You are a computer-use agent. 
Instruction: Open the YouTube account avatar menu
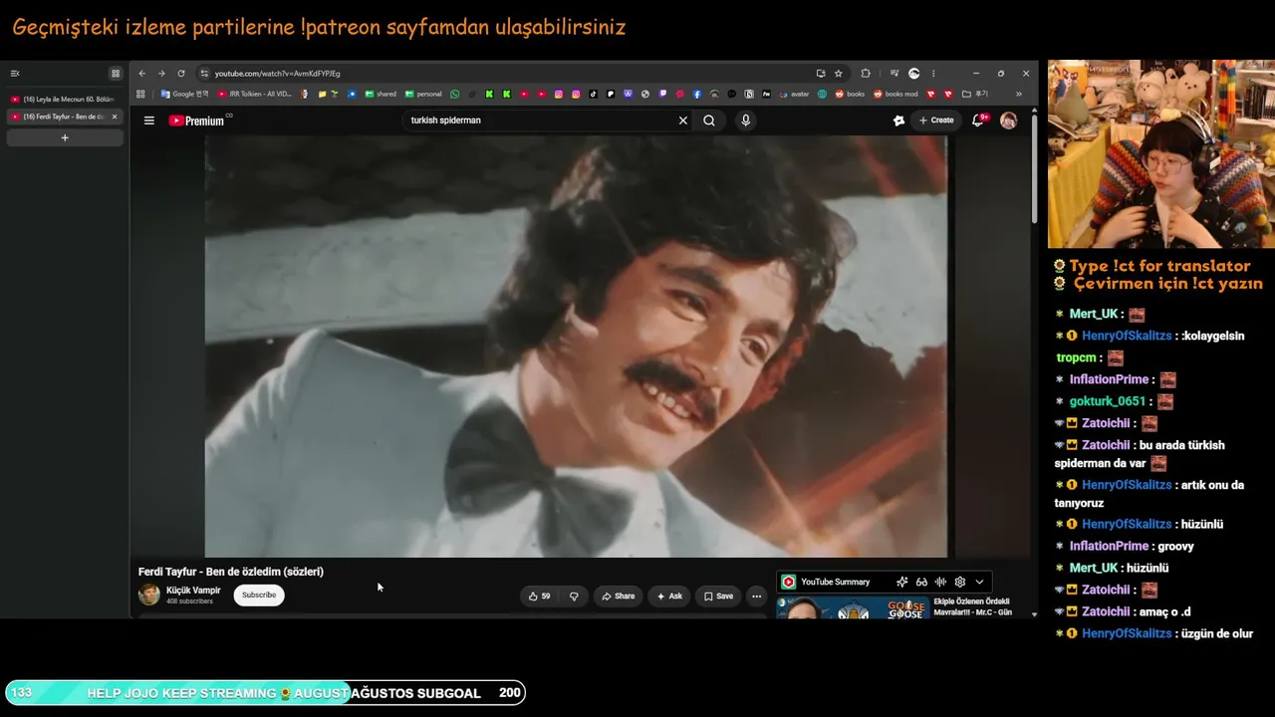pyautogui.click(x=1008, y=120)
